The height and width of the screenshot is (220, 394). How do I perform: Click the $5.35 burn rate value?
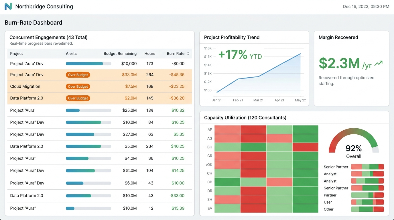coord(179,134)
